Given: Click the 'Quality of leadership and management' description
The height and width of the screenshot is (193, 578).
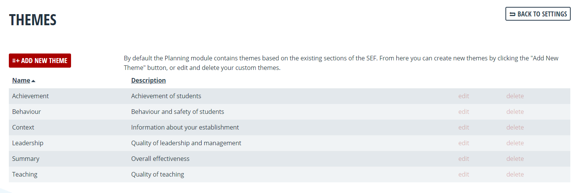Looking at the screenshot, I should [186, 143].
